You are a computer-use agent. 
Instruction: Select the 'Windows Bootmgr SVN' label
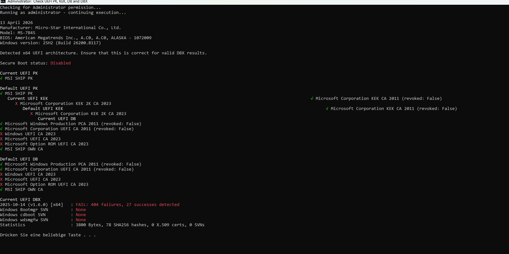pos(24,210)
